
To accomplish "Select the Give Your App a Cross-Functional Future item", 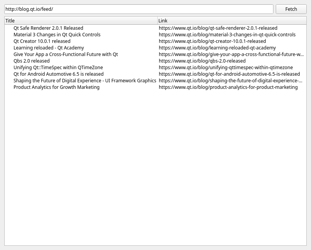I will pos(65,54).
